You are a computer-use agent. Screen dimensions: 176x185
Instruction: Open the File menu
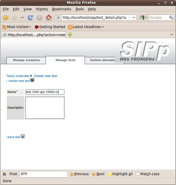pos(6,9)
